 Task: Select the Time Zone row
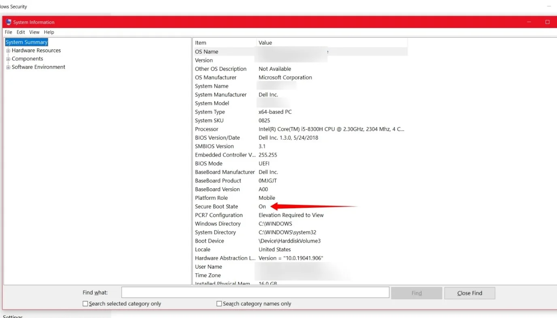(x=300, y=275)
